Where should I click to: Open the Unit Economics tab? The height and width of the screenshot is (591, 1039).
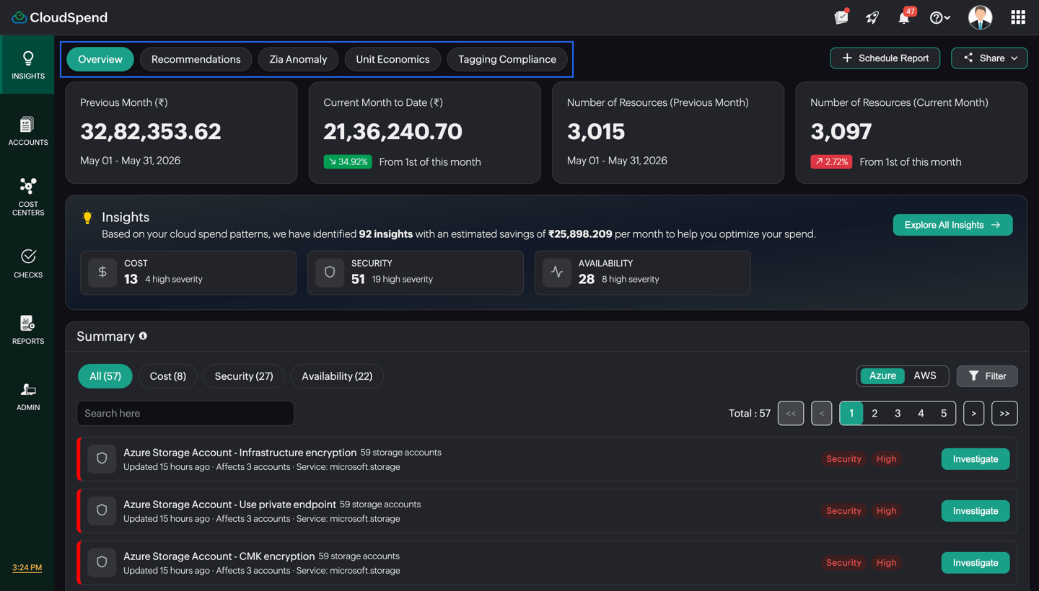(x=393, y=59)
